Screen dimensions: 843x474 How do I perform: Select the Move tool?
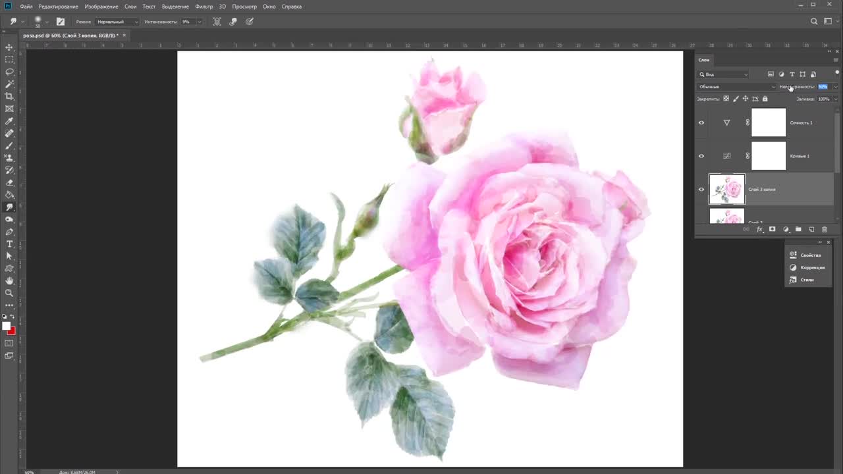pos(9,47)
